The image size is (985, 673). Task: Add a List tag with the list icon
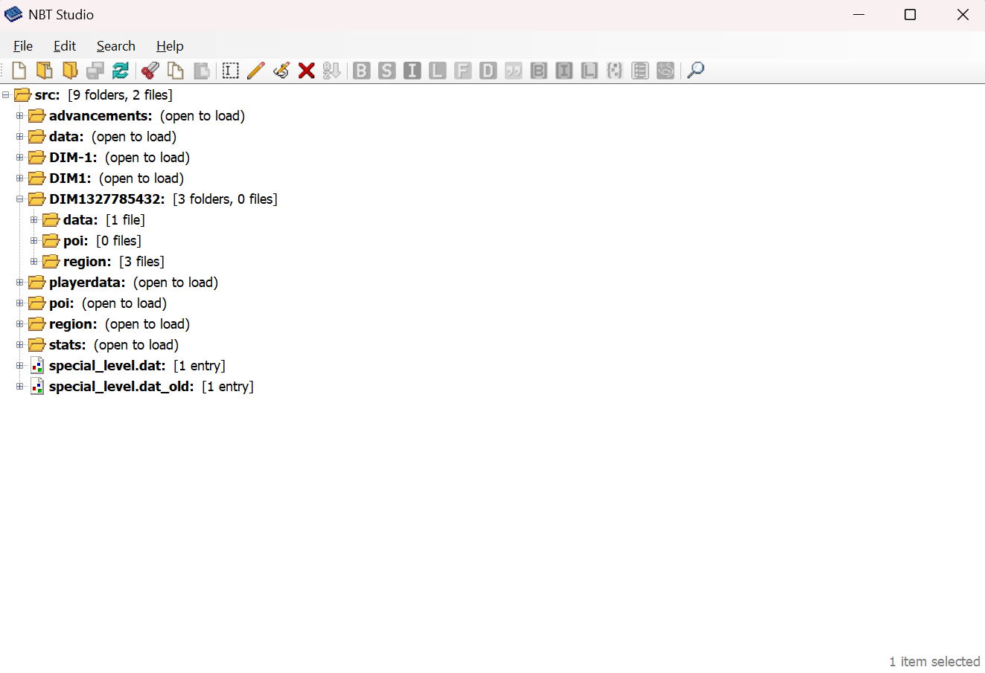(640, 71)
